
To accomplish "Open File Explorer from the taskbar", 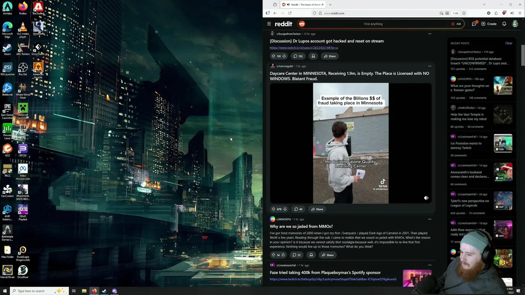I will coord(84,291).
